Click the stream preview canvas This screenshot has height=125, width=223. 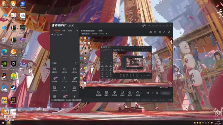[126, 62]
